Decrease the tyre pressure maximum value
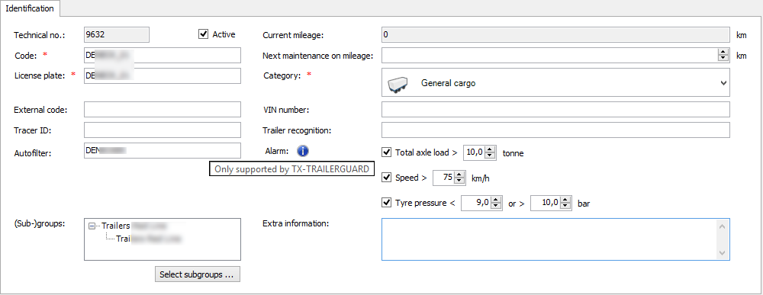This screenshot has width=763, height=295. [565, 206]
